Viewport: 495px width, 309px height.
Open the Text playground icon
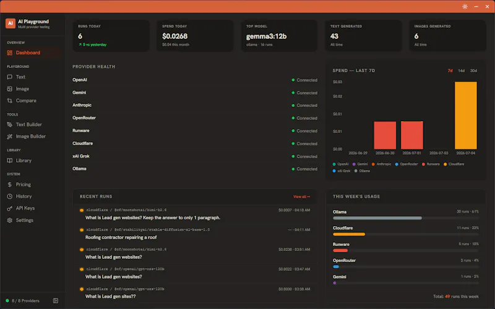pyautogui.click(x=10, y=77)
